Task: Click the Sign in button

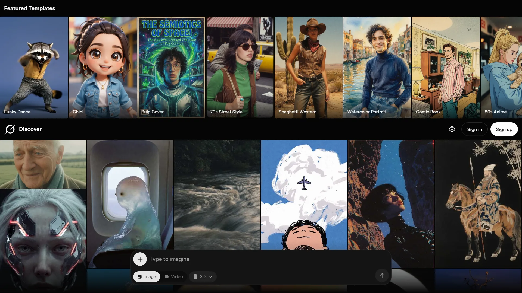Action: (x=474, y=129)
